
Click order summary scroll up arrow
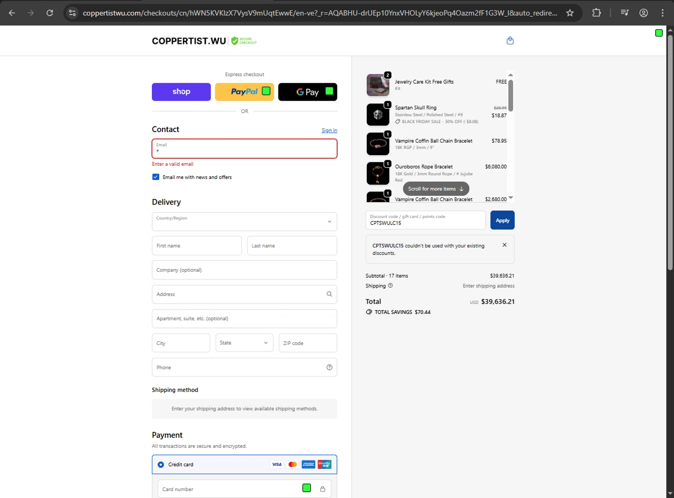(x=510, y=75)
